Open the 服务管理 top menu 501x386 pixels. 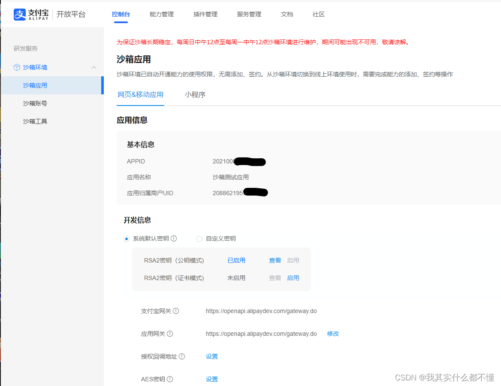click(x=249, y=15)
